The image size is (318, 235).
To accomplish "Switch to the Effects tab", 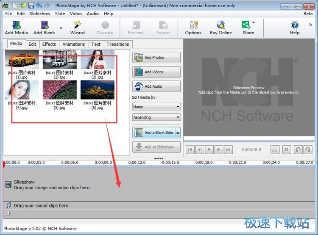I will tap(49, 44).
